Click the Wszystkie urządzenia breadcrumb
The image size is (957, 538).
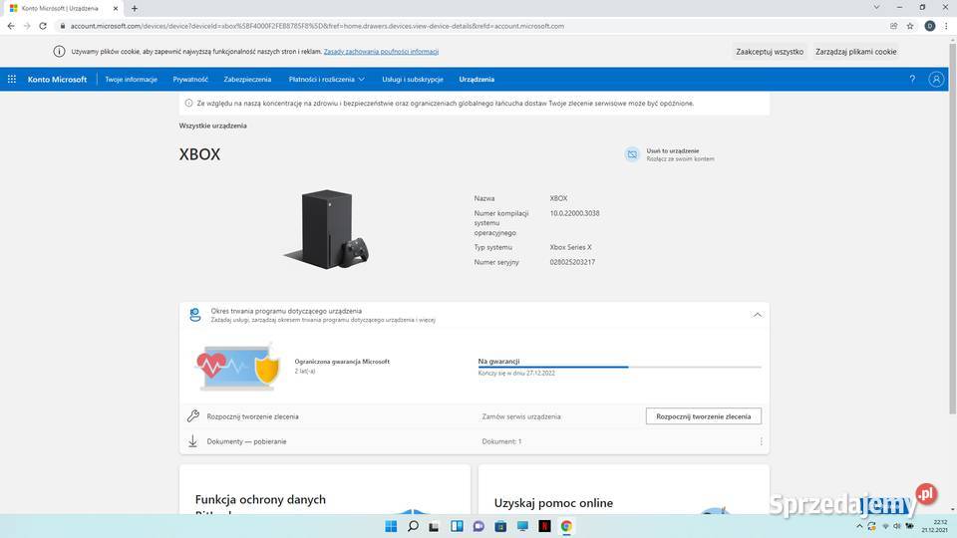(213, 126)
